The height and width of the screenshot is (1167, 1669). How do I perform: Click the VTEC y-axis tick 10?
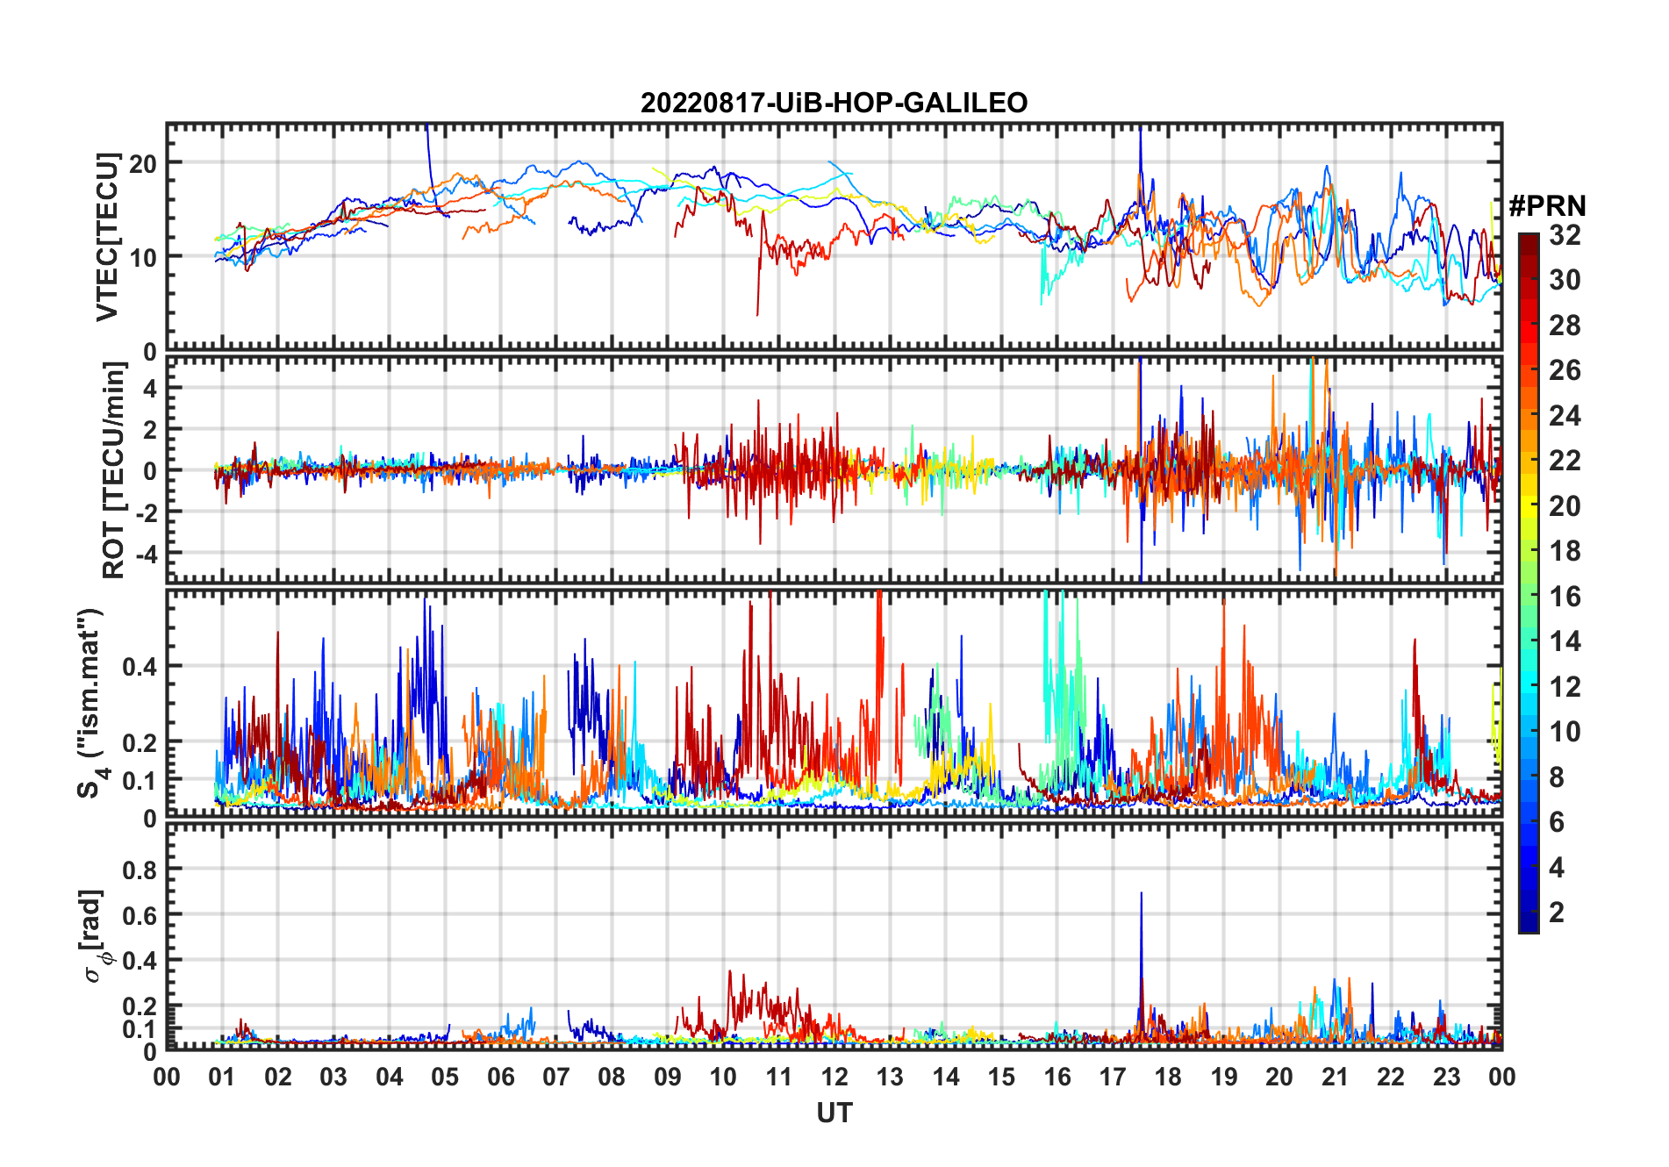[143, 257]
